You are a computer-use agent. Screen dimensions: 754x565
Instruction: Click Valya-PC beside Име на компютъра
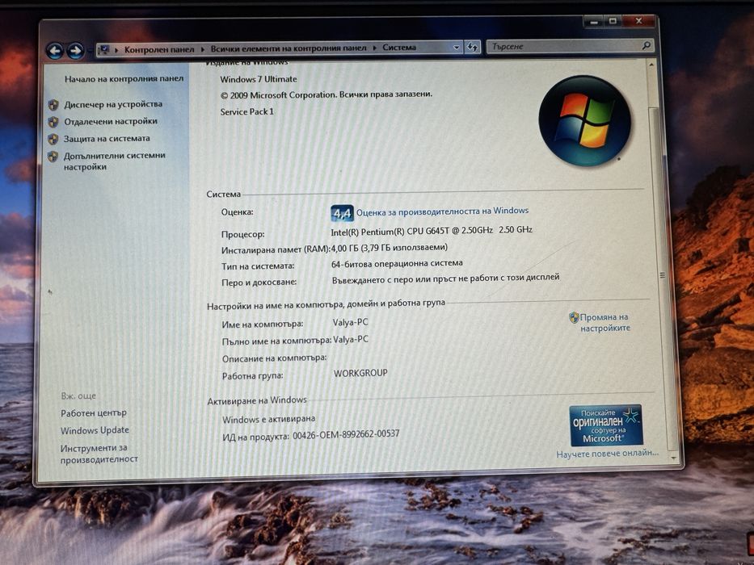[x=350, y=322]
